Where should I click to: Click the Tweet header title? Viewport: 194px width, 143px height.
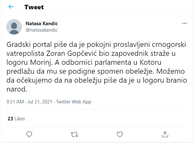[34, 7]
